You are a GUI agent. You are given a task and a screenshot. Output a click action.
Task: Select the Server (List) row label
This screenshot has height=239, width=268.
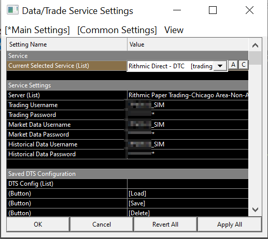pos(67,95)
